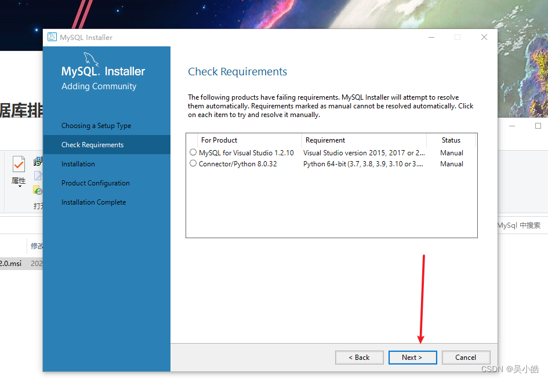Image resolution: width=548 pixels, height=379 pixels.
Task: Open the 属性 dropdown in Explorer ribbon
Action: tap(19, 182)
